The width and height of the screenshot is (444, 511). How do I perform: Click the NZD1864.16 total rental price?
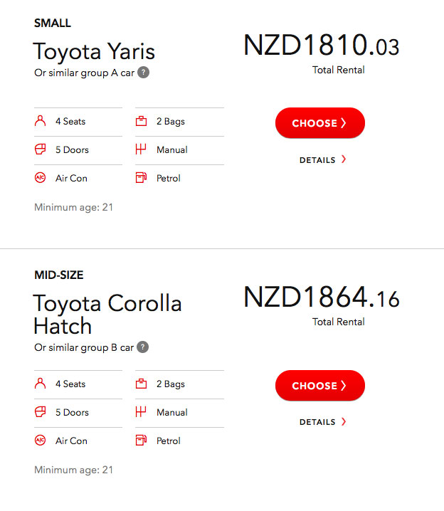321,297
